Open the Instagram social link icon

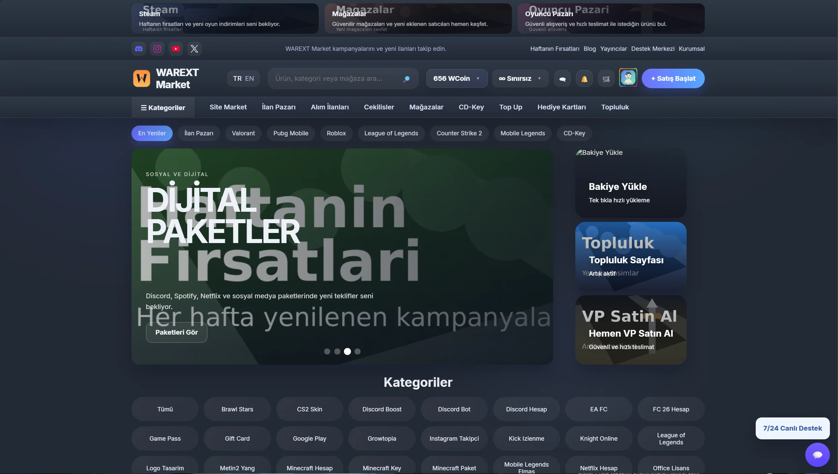coord(157,49)
